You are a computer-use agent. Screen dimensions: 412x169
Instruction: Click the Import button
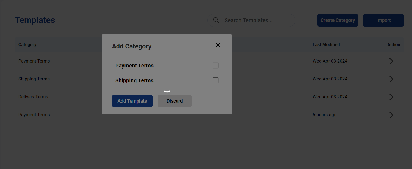[x=383, y=20]
